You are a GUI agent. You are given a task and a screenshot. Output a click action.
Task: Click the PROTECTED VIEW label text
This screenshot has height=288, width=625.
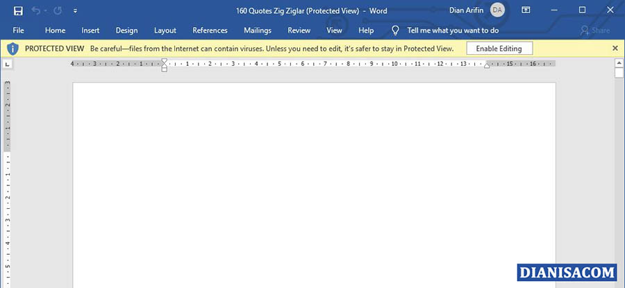click(55, 49)
